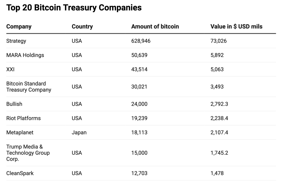Click the Company column header
Image resolution: width=284 pixels, height=181 pixels.
coord(19,27)
